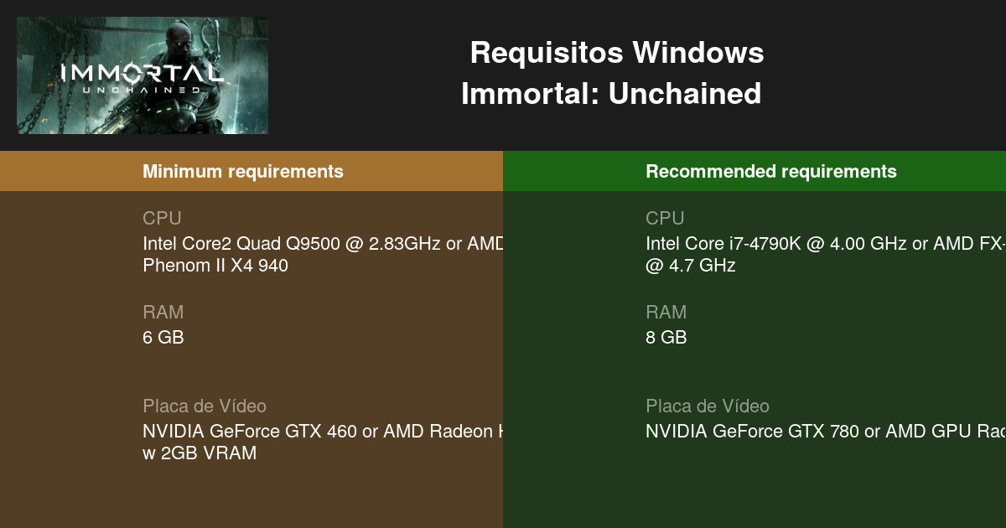Click the CPU label under Minimum requirements
This screenshot has width=1006, height=528.
point(162,219)
